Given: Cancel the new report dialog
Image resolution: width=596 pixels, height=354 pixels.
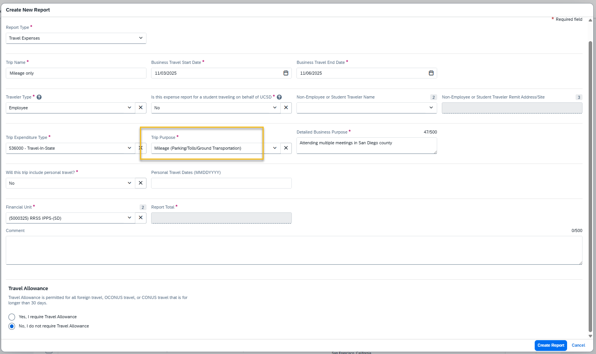Looking at the screenshot, I should click(578, 346).
